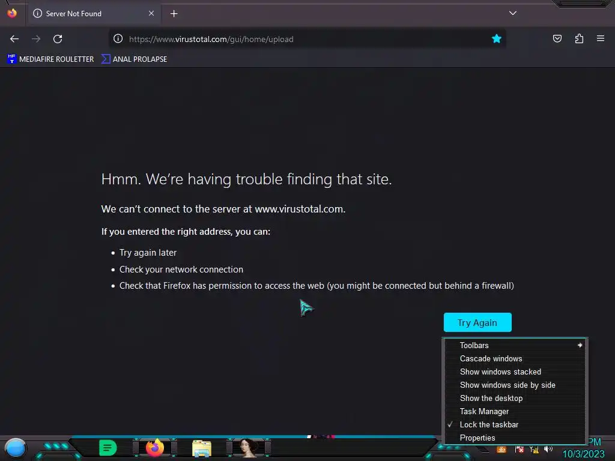Click the flag with red X tray icon
This screenshot has height=461, width=615.
[520, 450]
